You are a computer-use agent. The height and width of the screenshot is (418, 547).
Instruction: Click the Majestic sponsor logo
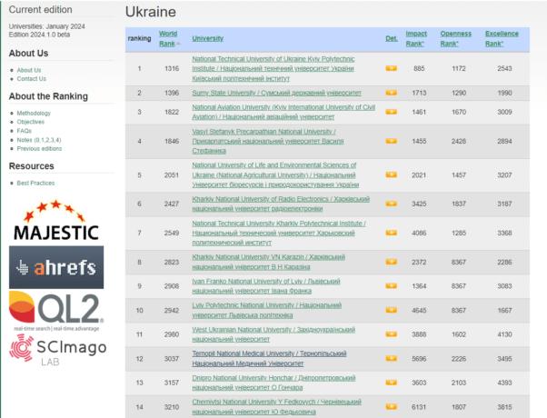pos(55,221)
